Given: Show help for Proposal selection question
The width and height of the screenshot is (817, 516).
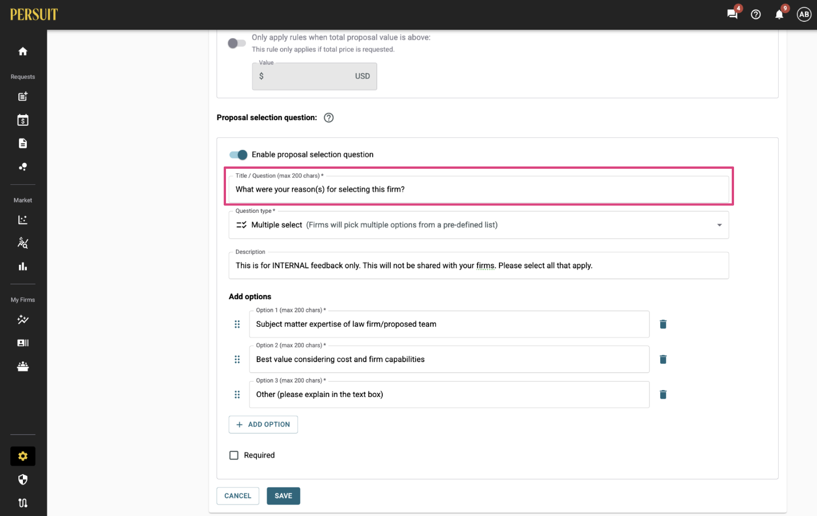Looking at the screenshot, I should coord(328,118).
